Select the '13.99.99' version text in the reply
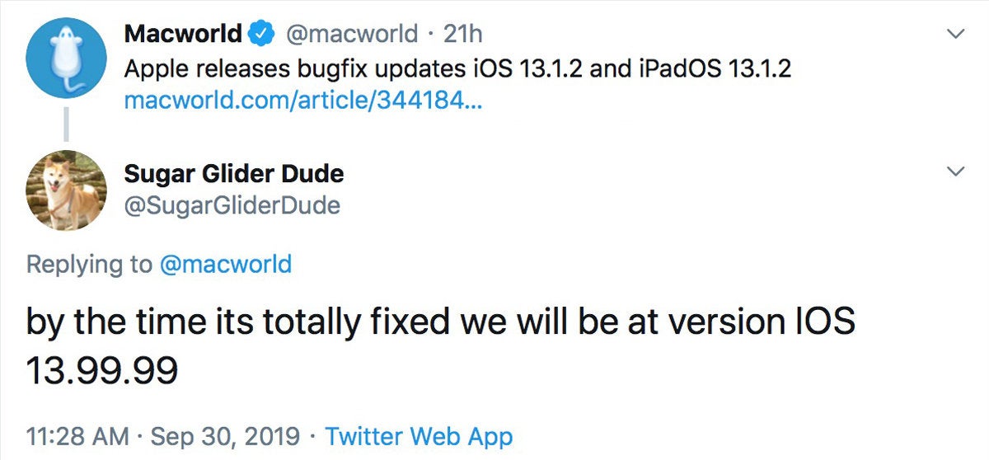This screenshot has width=989, height=460. 102,371
